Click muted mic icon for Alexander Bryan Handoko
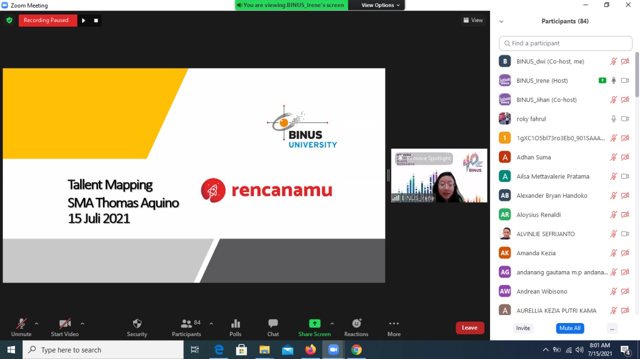Screen dimensions: 640x359 (613, 196)
